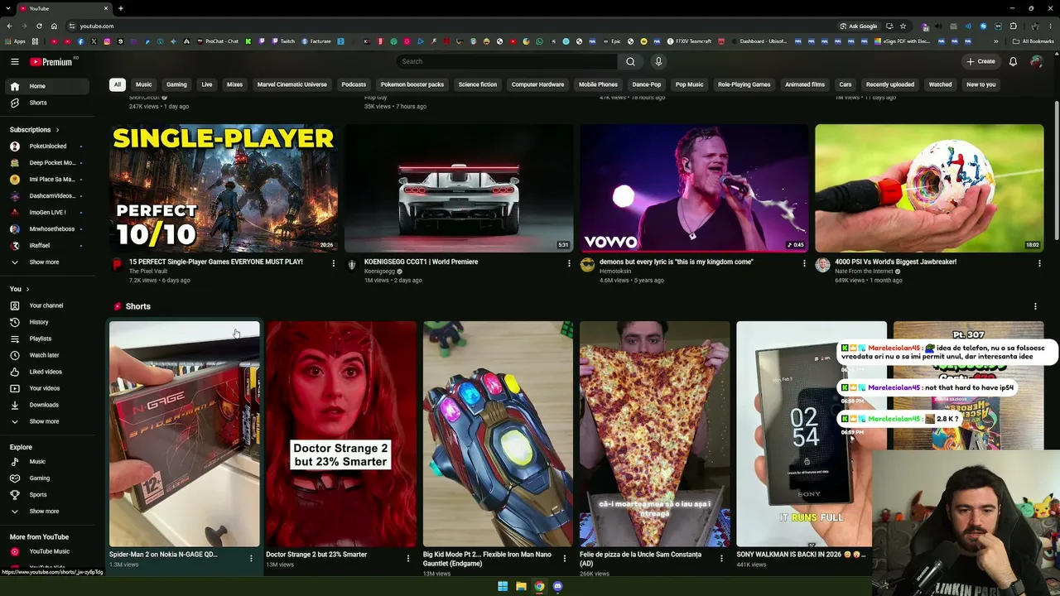Screen dimensions: 1060x596
Task: Open YouTube Music link in sidebar
Action: click(48, 551)
